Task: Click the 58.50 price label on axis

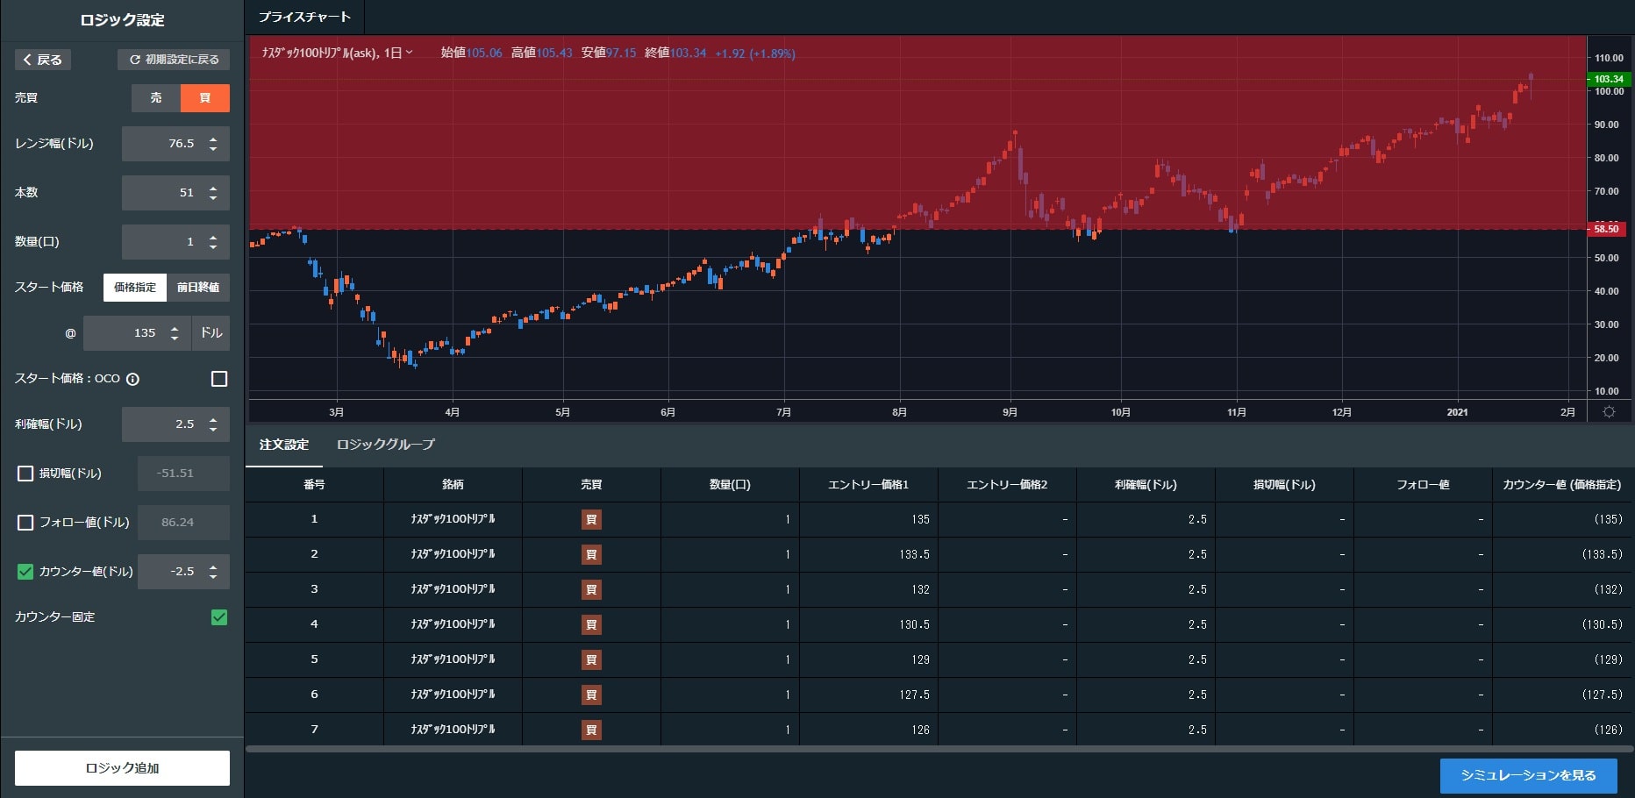Action: click(x=1605, y=229)
